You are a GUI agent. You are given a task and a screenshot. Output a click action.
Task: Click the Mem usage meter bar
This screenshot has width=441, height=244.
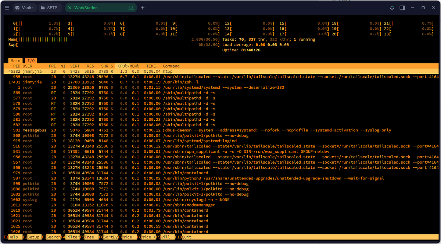(x=114, y=39)
